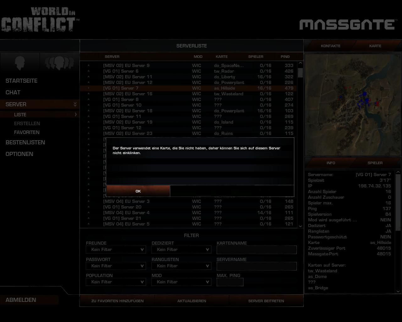Click as_Dome in Karten auf Server list
The image size is (402, 322).
tap(317, 276)
